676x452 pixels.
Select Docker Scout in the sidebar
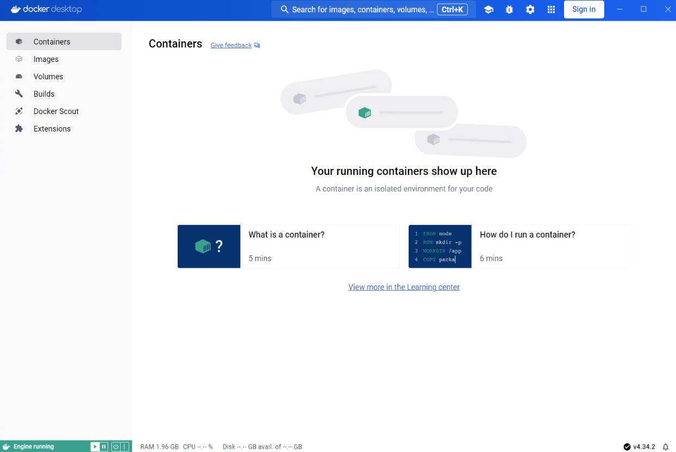(x=56, y=111)
